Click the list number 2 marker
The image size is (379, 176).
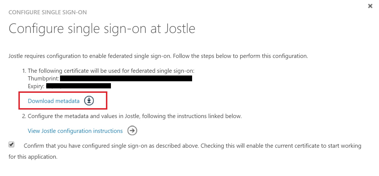pos(24,116)
